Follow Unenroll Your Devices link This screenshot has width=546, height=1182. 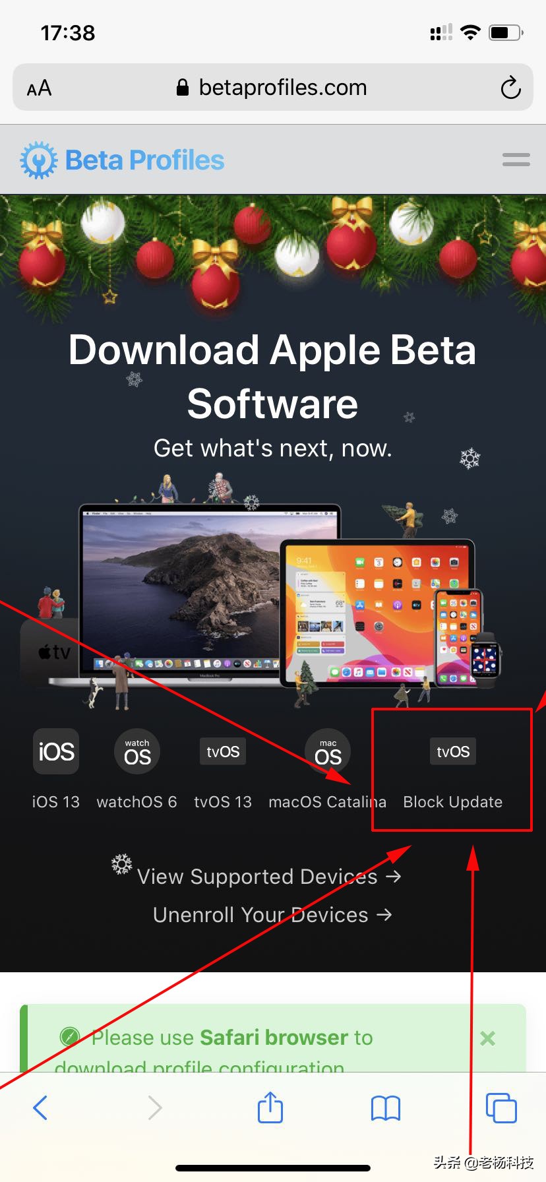pos(272,915)
